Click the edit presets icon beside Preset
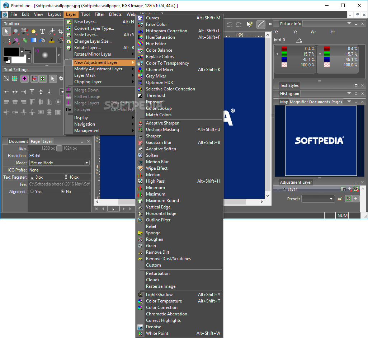The height and width of the screenshot is (338, 368). (x=340, y=199)
